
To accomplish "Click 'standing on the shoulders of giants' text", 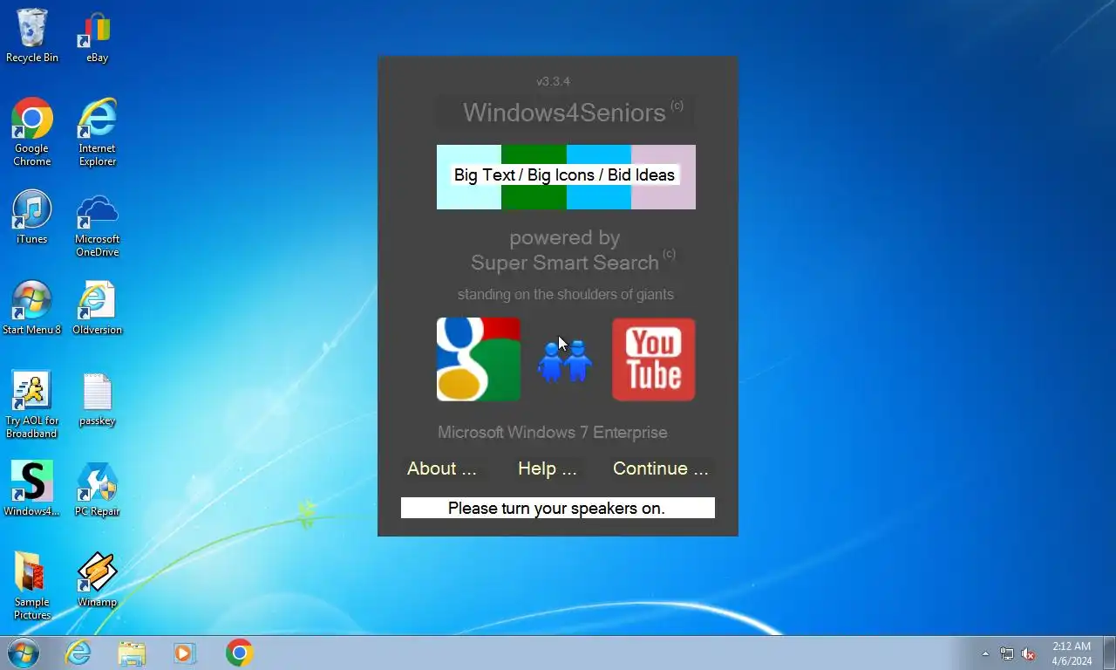I will pos(566,295).
